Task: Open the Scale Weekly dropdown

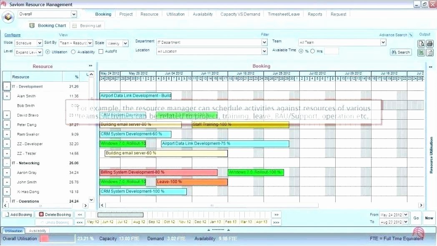Action: [x=126, y=43]
